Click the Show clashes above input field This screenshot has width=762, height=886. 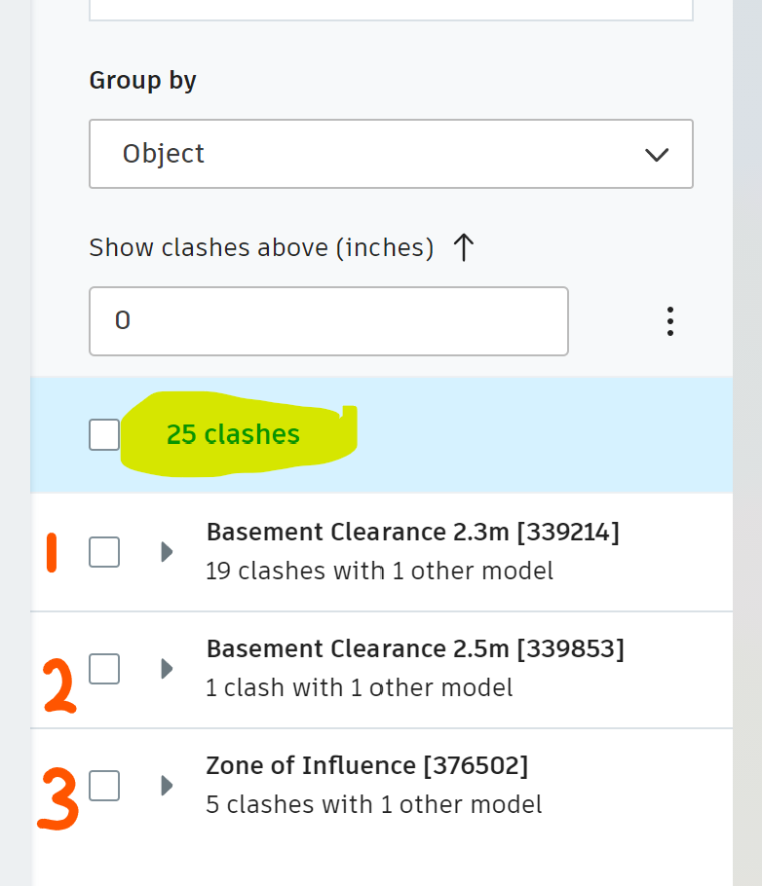[x=328, y=321]
